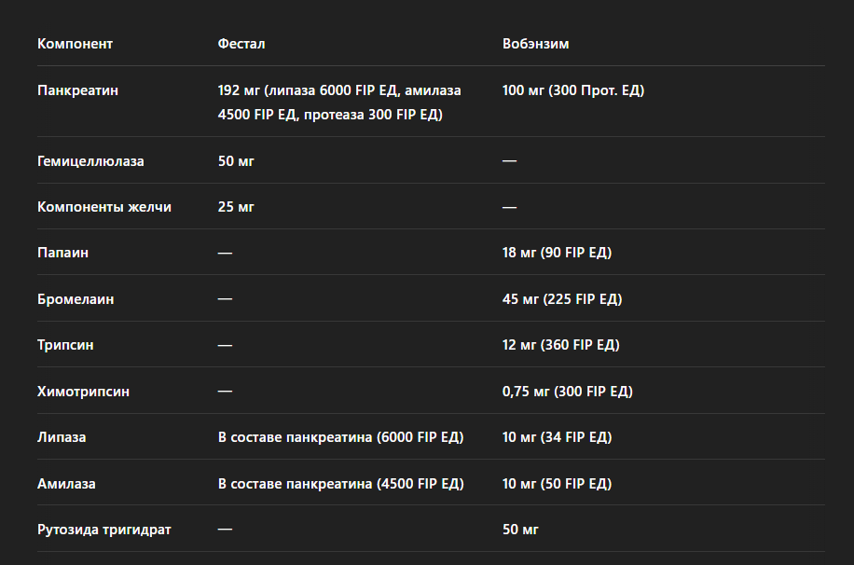
Task: Click the Трипсин row label
Action: coord(65,345)
